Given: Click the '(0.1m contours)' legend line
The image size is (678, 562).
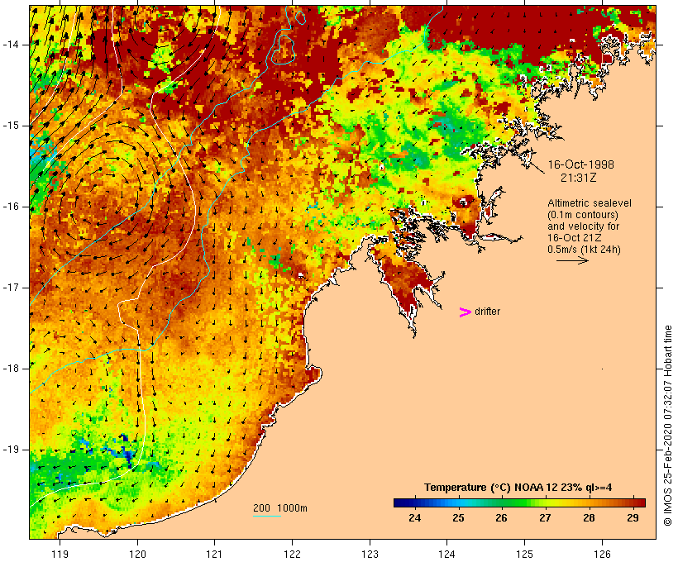Looking at the screenshot, I should click(x=583, y=215).
